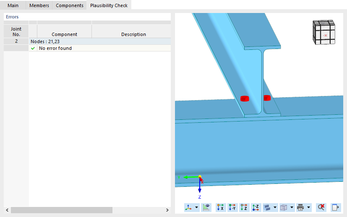Click the green Y axis arrow
Viewport: 347px width, 217px height.
coord(191,177)
